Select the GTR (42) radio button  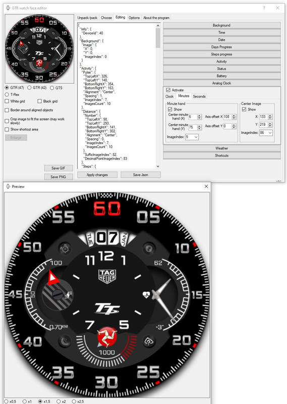29,88
